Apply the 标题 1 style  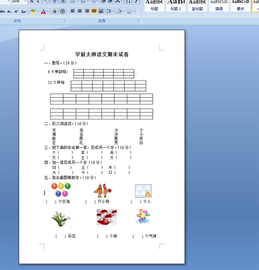coord(176,5)
